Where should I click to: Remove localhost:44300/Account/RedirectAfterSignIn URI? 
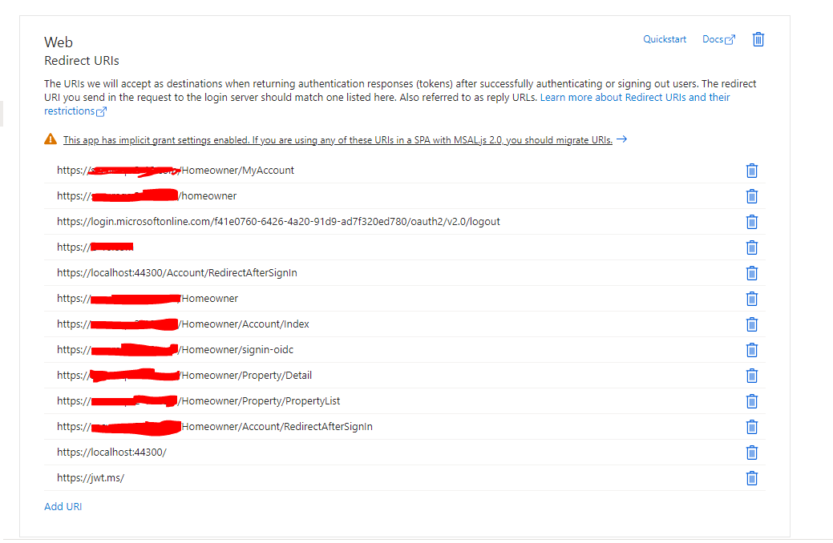point(752,273)
